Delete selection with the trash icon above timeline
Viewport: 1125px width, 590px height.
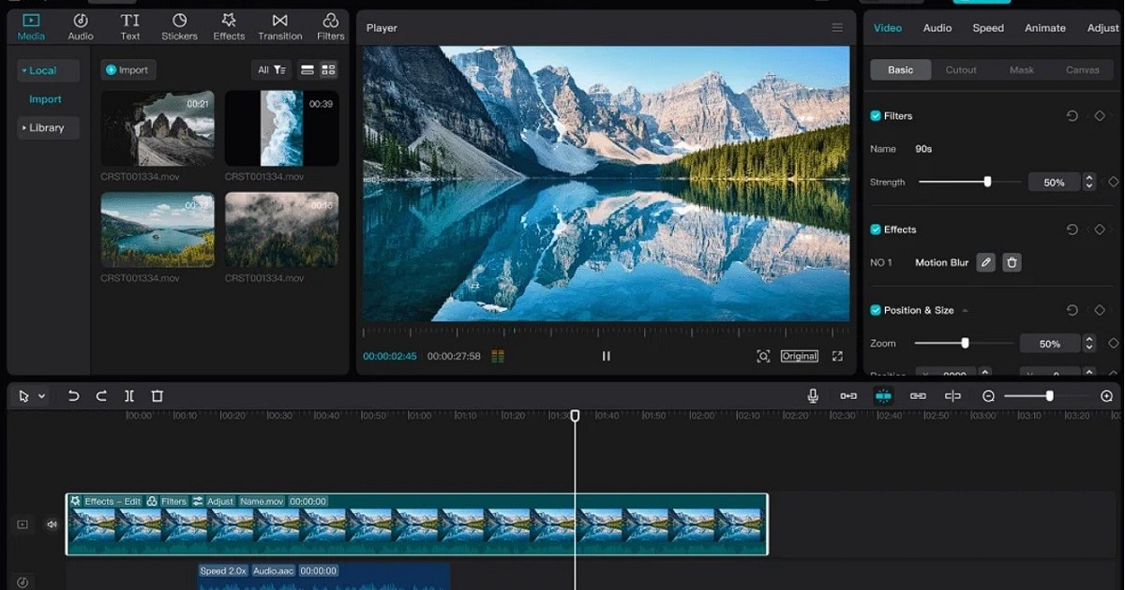pos(157,395)
